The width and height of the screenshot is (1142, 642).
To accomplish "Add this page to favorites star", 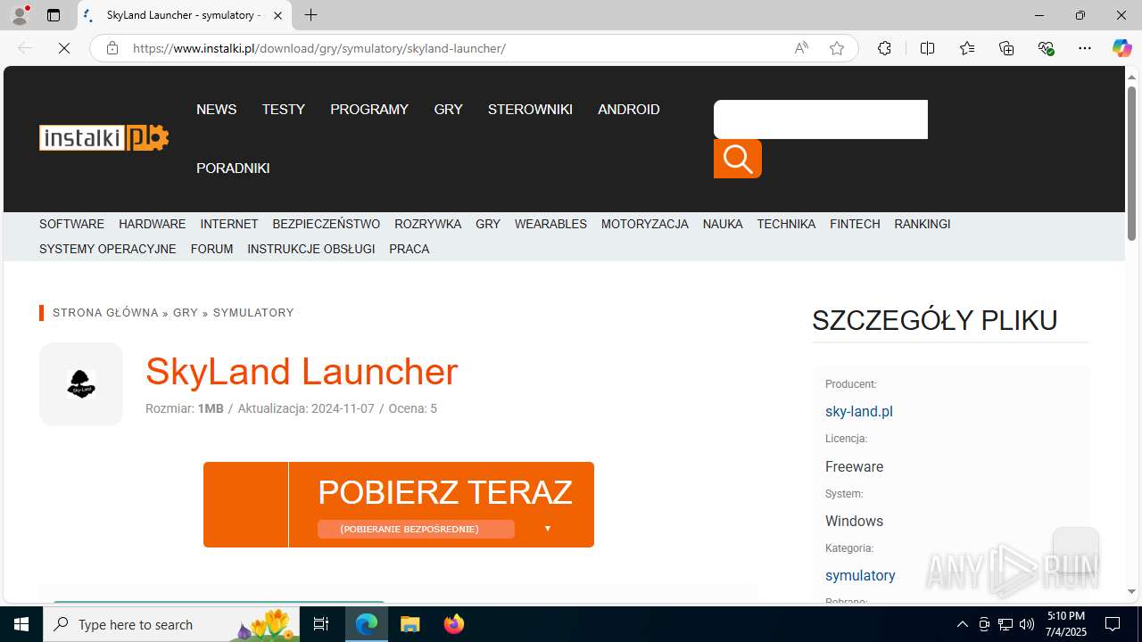I will click(837, 48).
